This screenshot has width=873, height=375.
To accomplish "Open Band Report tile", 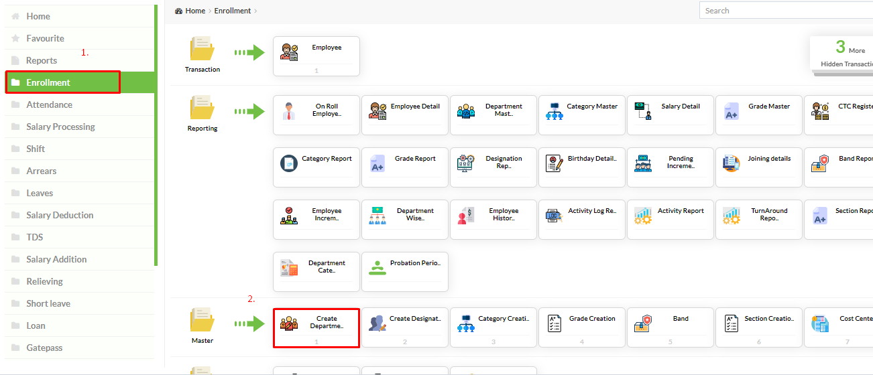I will (839, 167).
